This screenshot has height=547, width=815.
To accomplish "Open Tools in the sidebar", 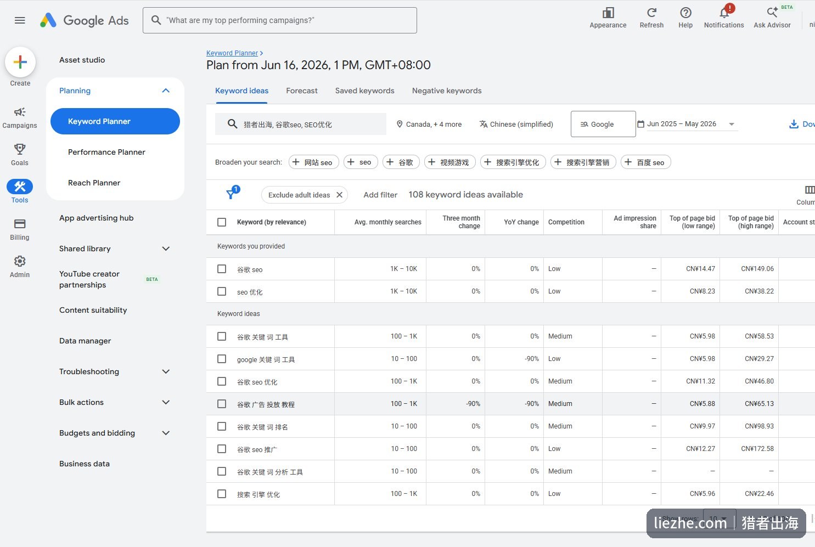I will 20,191.
